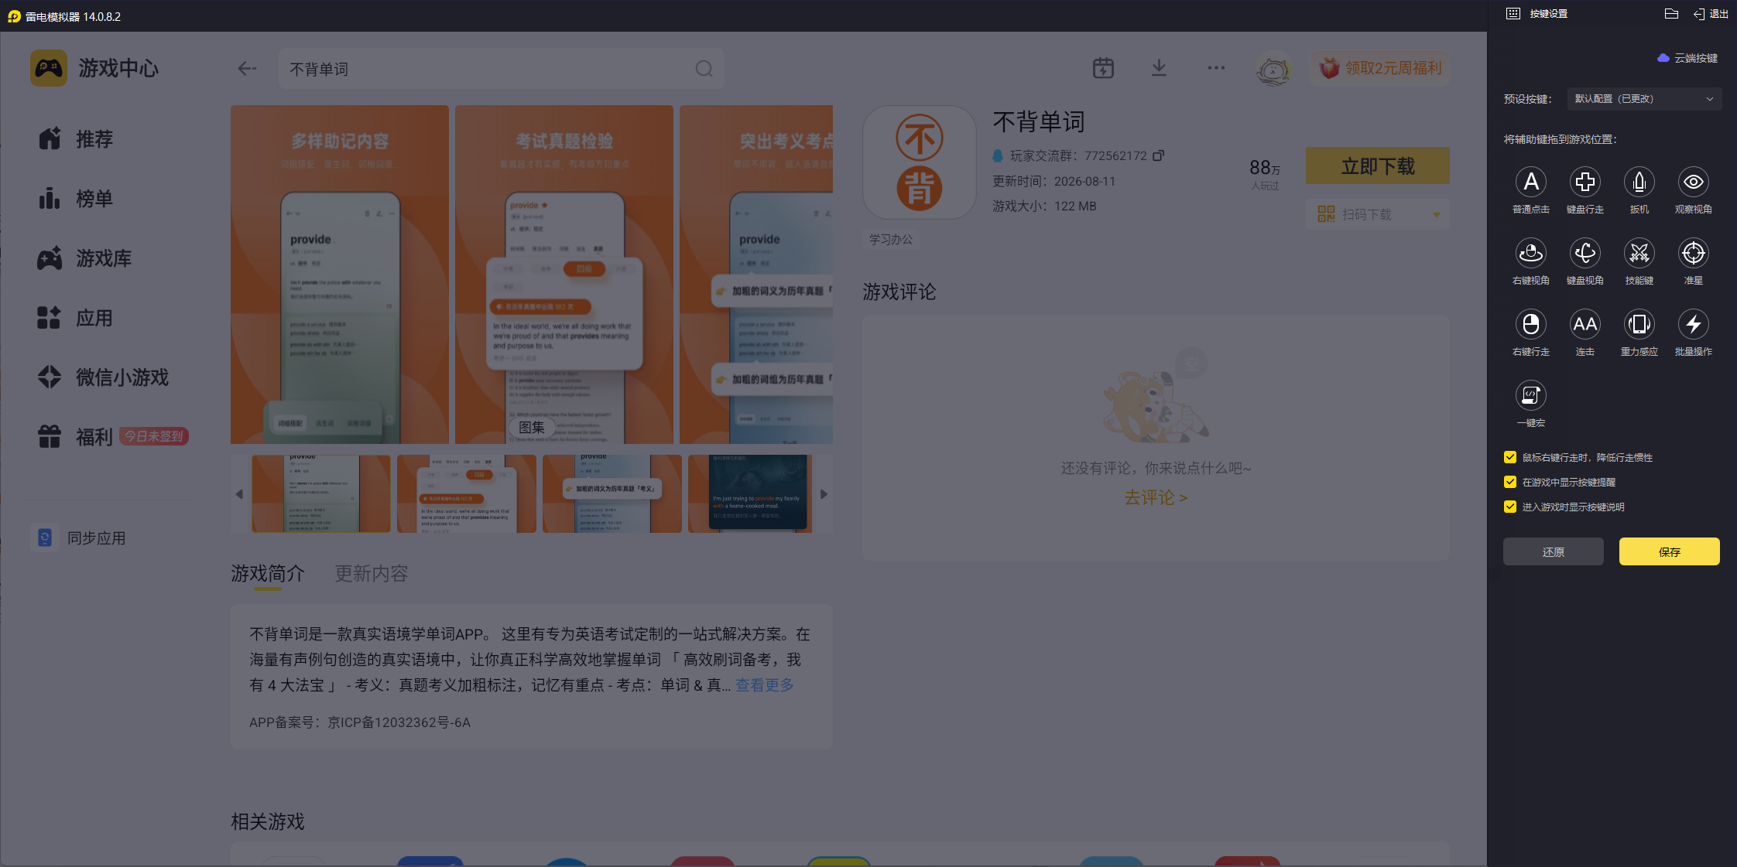Click the user avatar icon

(x=1273, y=69)
